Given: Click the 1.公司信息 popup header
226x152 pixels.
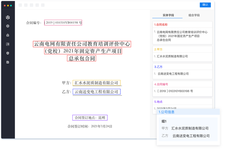Looking at the screenshot, I should tap(188, 112).
